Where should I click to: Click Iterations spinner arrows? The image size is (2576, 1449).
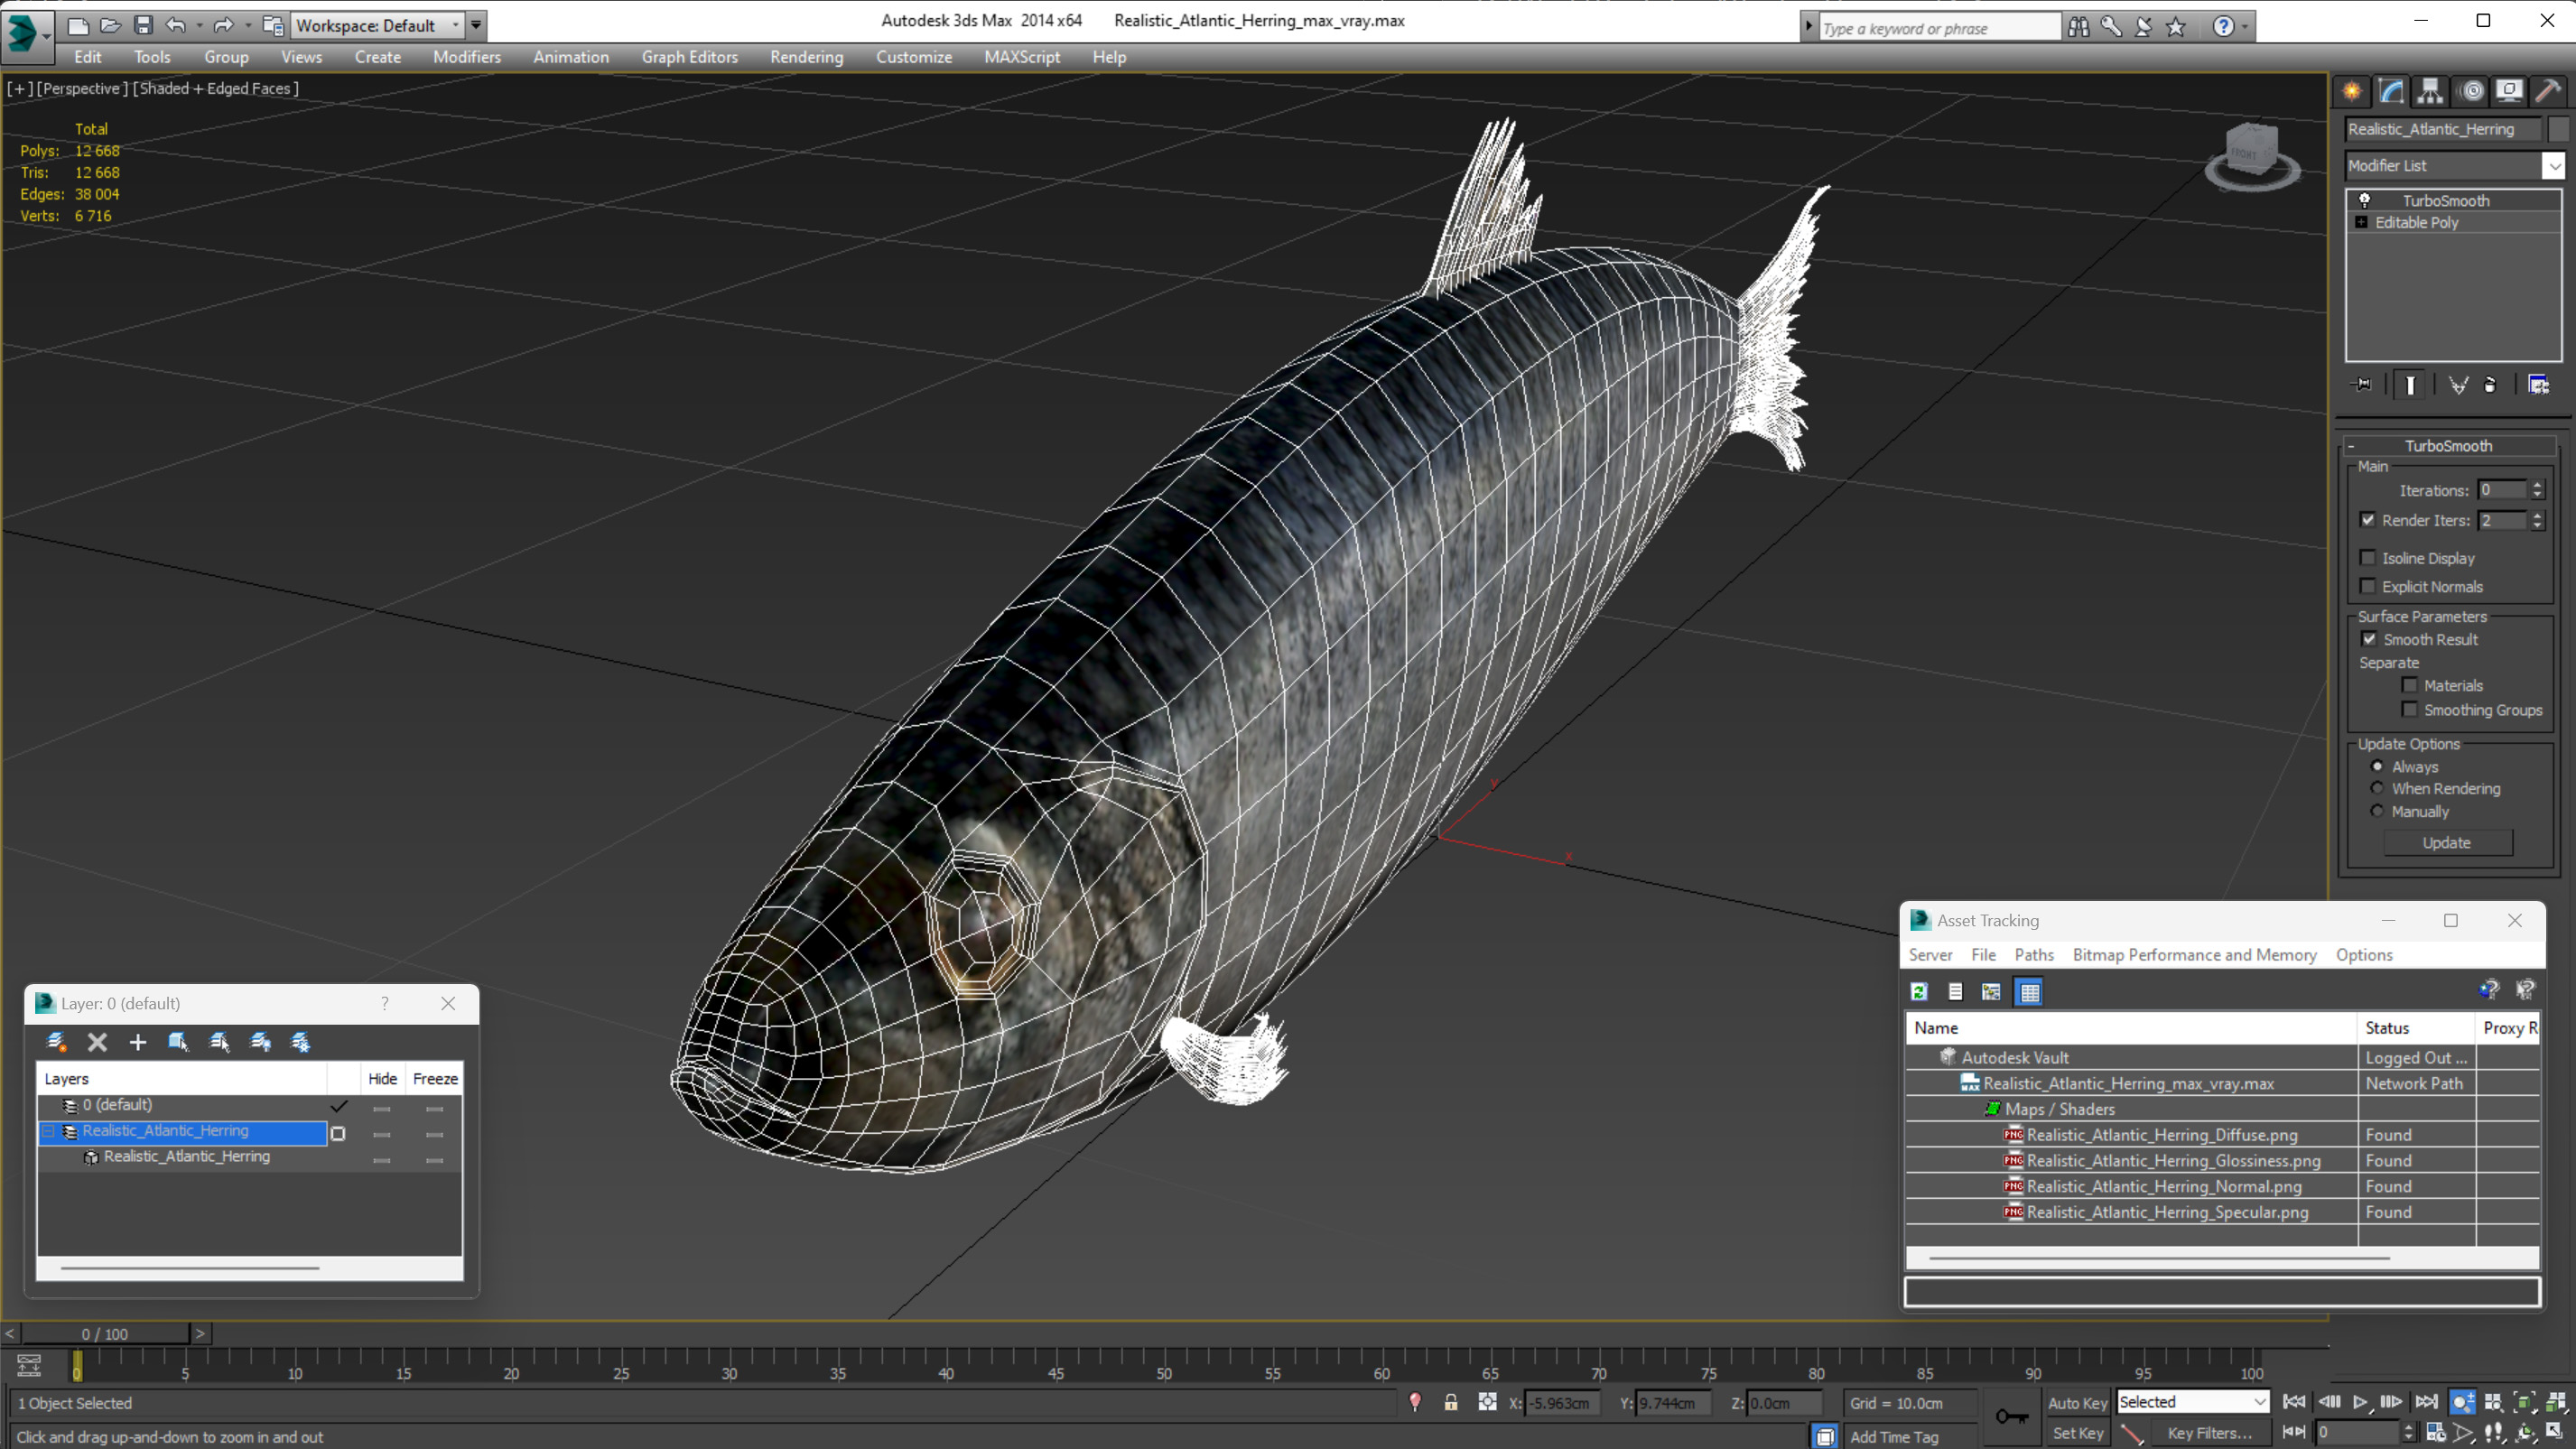(2537, 490)
